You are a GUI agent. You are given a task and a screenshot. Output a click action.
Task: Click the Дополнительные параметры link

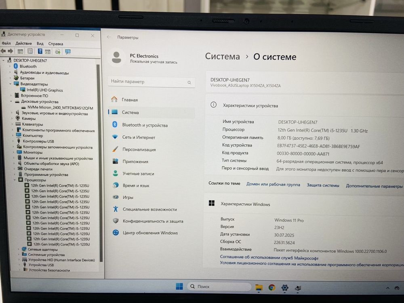pyautogui.click(x=374, y=186)
